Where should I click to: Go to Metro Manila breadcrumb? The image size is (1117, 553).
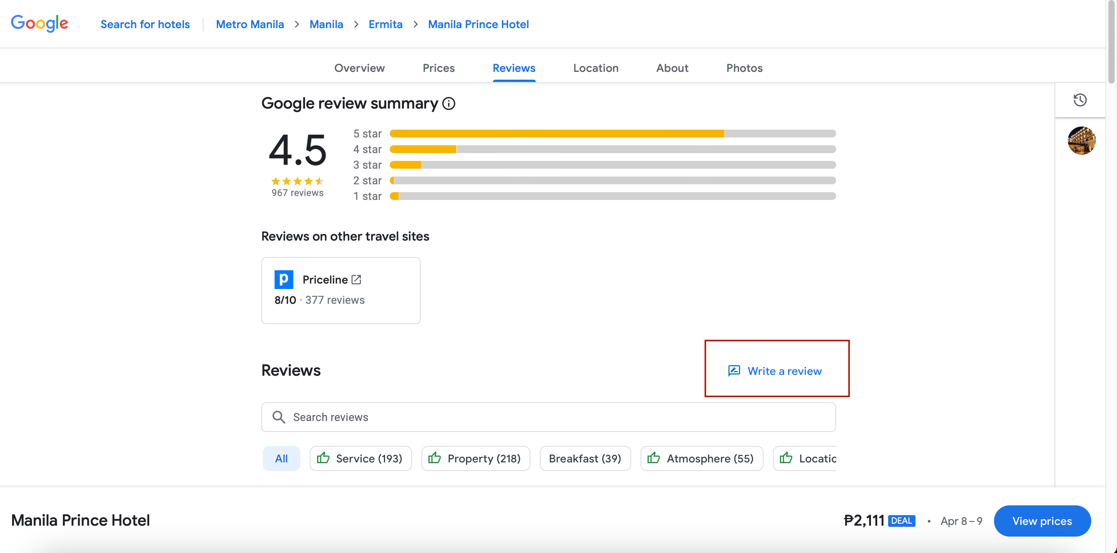point(250,24)
